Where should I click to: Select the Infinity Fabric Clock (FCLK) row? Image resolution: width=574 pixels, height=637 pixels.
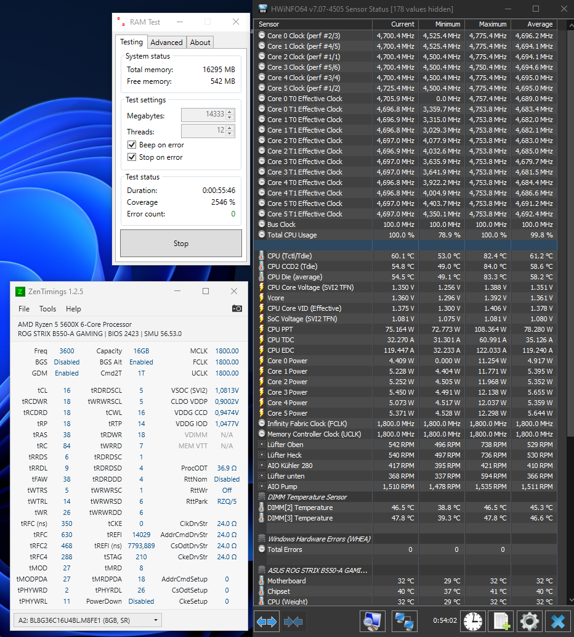pyautogui.click(x=406, y=424)
